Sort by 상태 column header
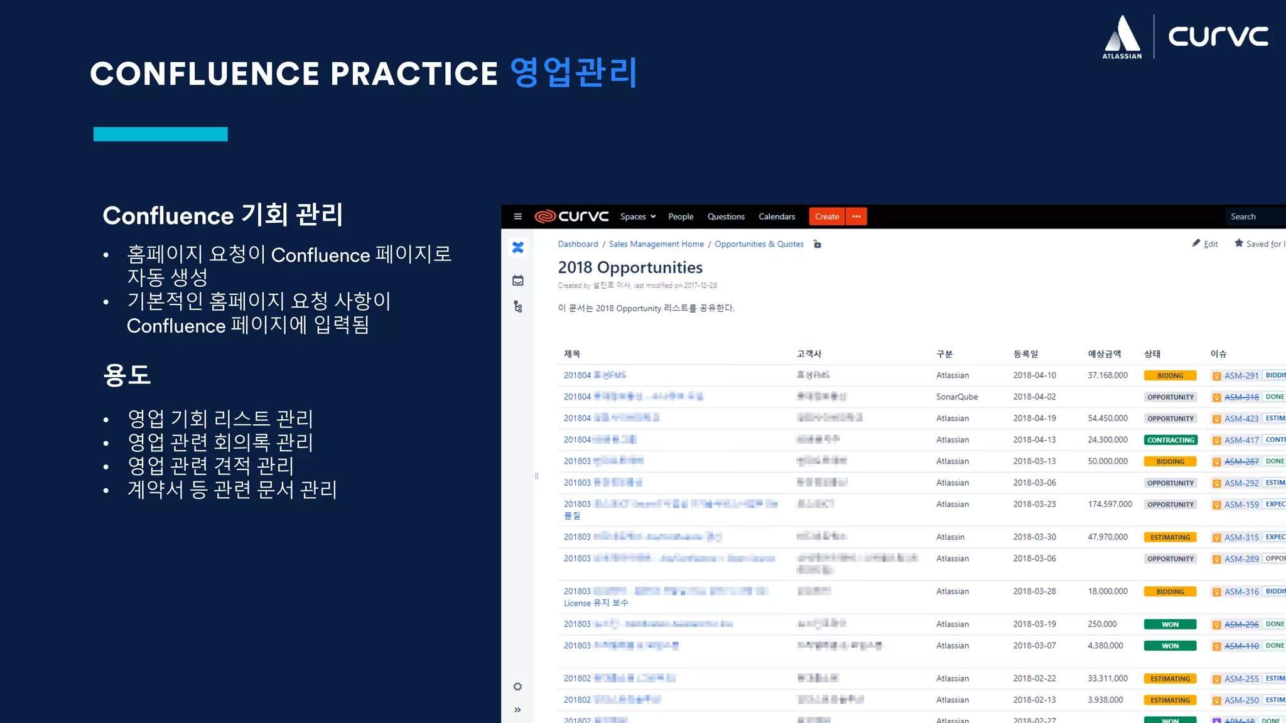 pyautogui.click(x=1152, y=354)
